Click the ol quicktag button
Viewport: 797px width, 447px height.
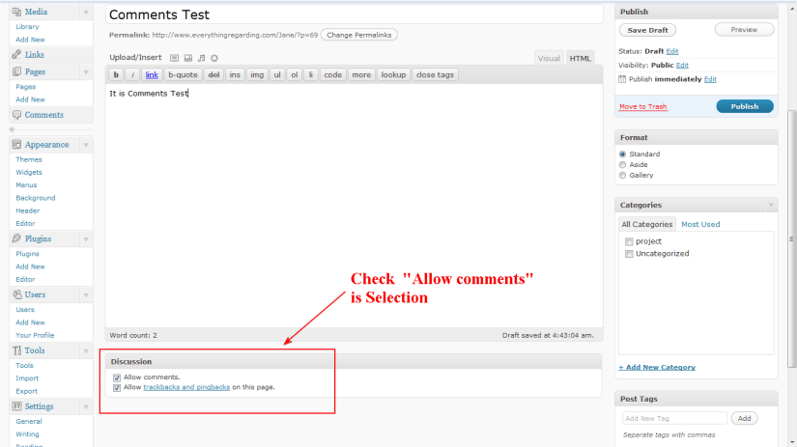point(295,74)
